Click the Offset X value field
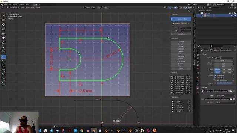Image resolution: width=237 pixels, height=133 pixels. click(x=223, y=64)
